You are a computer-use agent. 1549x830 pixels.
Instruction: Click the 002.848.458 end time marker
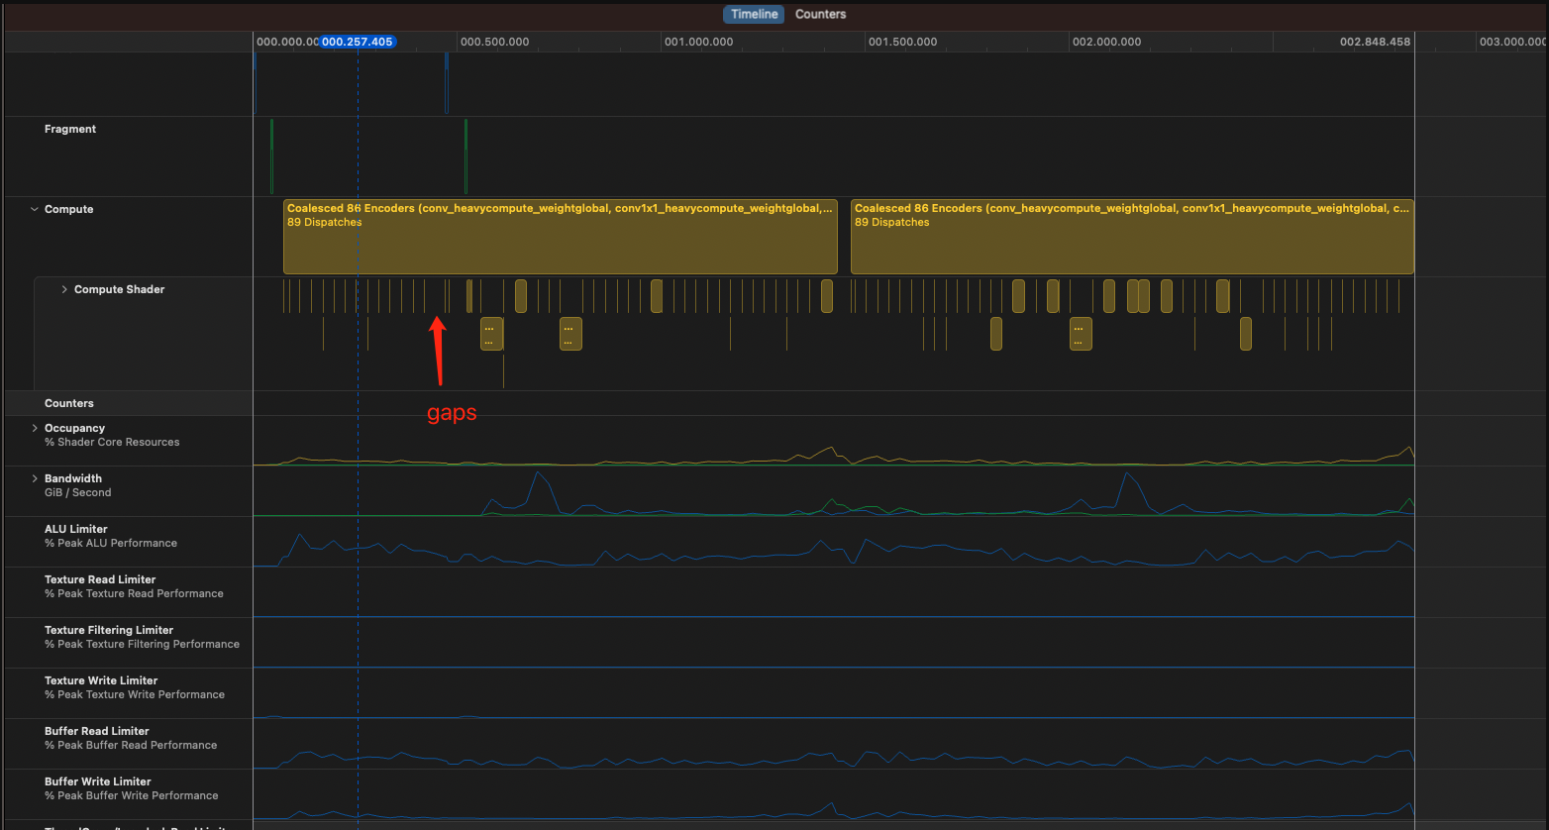point(1375,42)
